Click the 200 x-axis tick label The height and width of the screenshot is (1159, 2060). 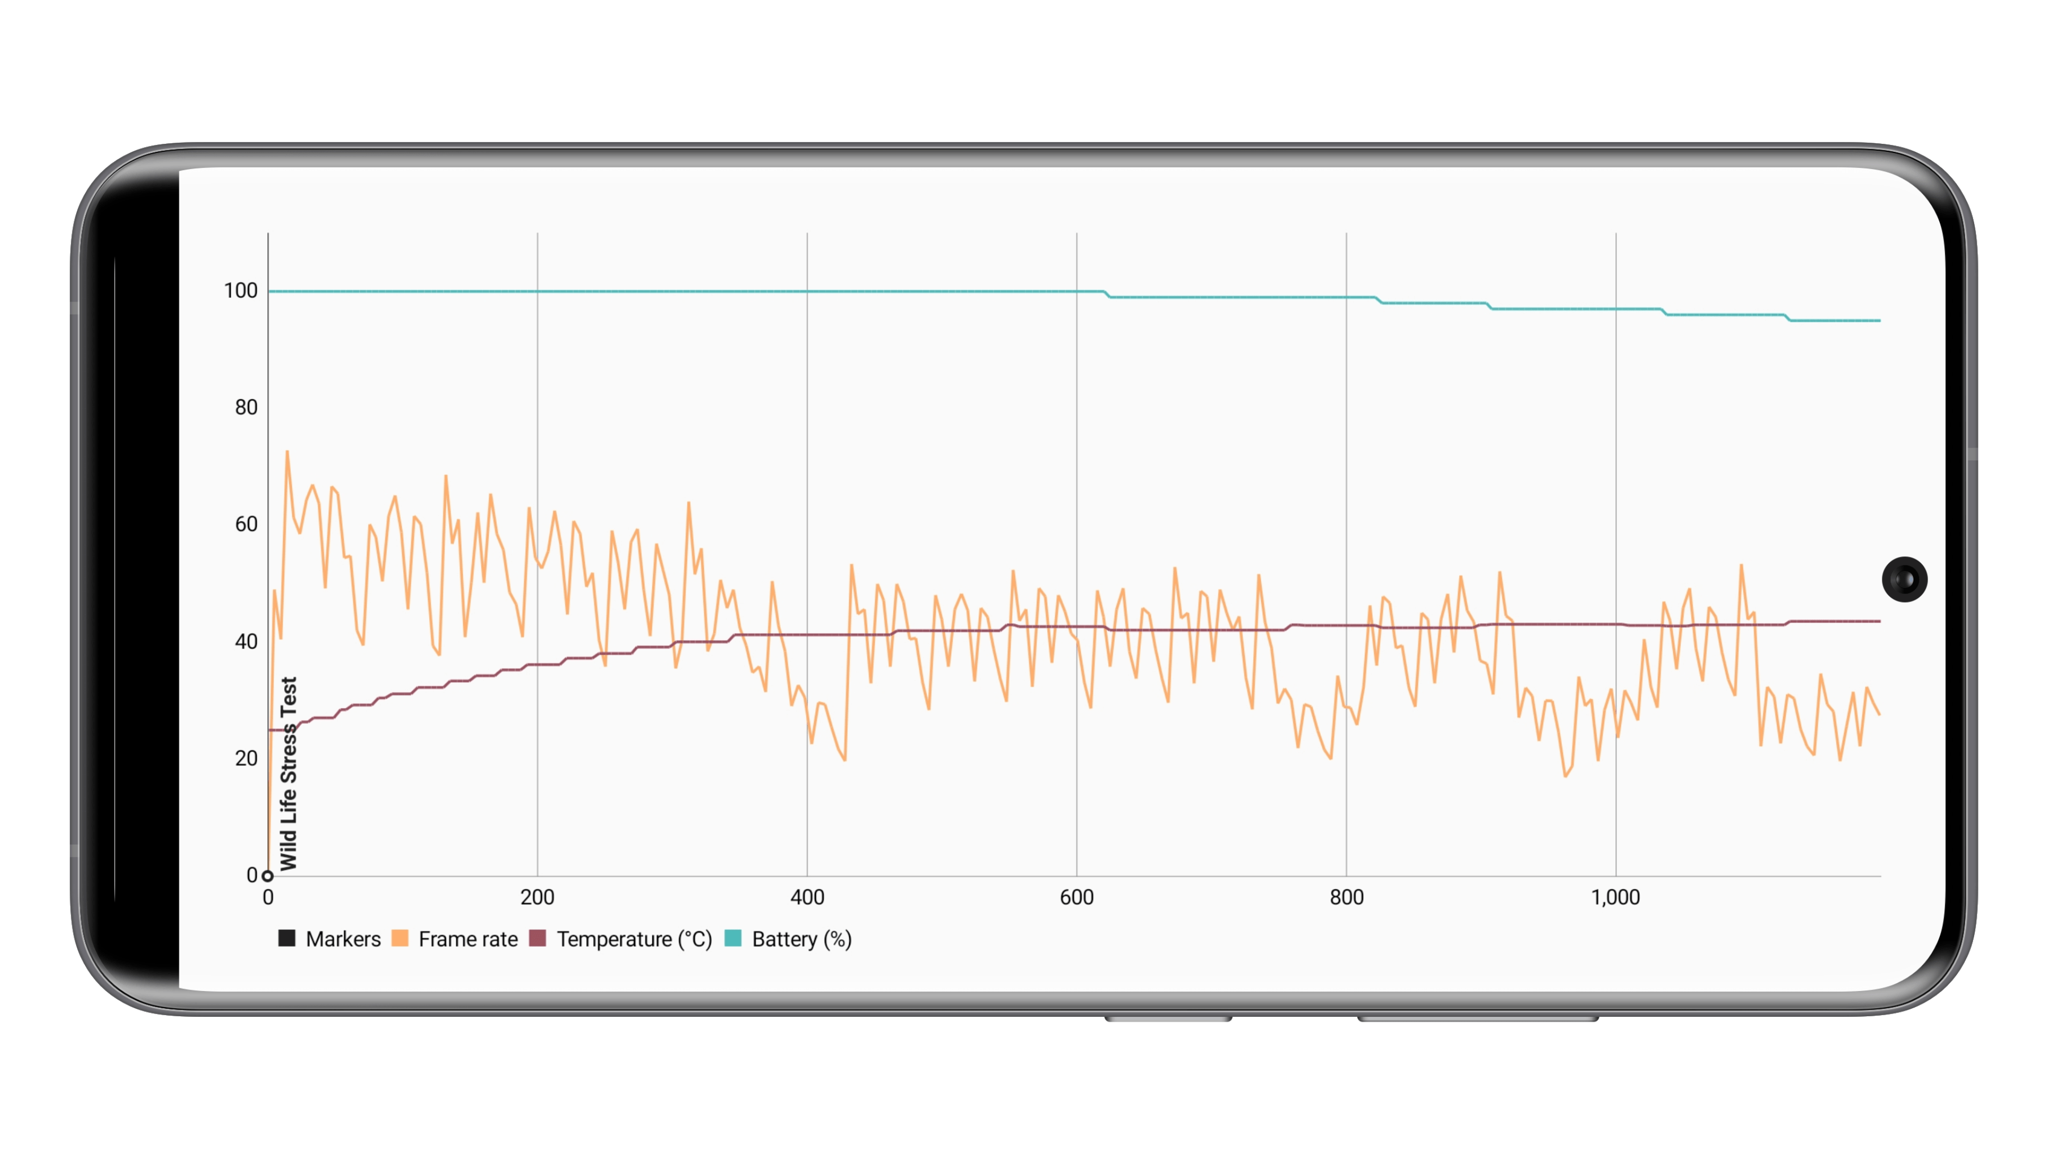tap(538, 898)
